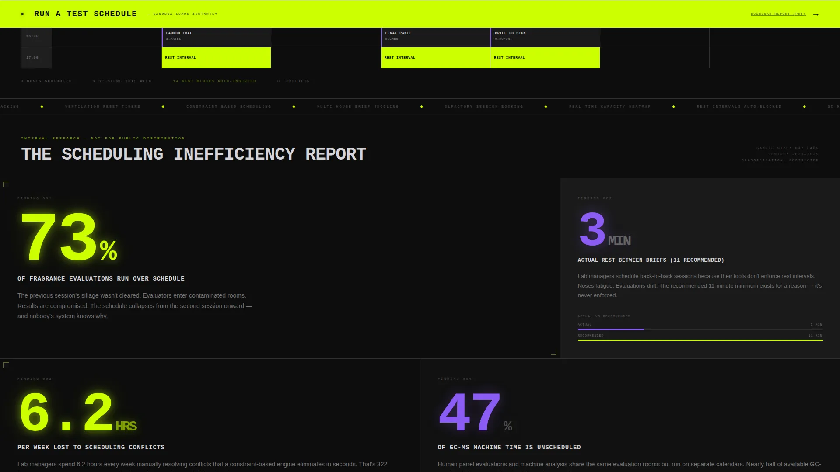This screenshot has width=840, height=472.
Task: Open the Download Report (PDF) link
Action: 778,14
